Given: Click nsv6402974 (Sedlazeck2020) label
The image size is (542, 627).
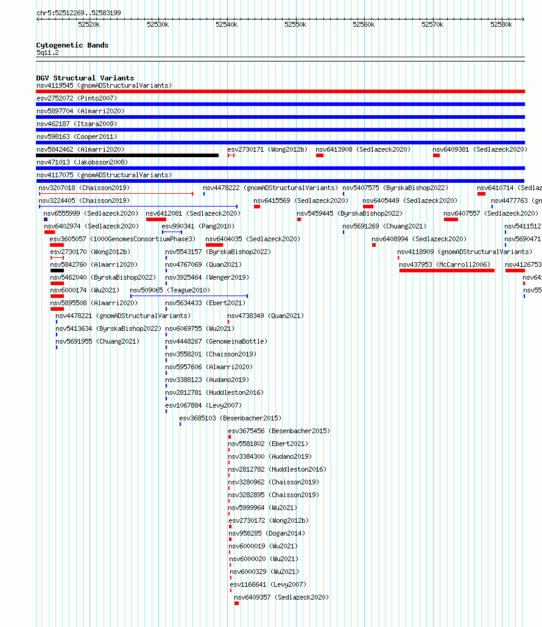Looking at the screenshot, I should click(x=91, y=226).
